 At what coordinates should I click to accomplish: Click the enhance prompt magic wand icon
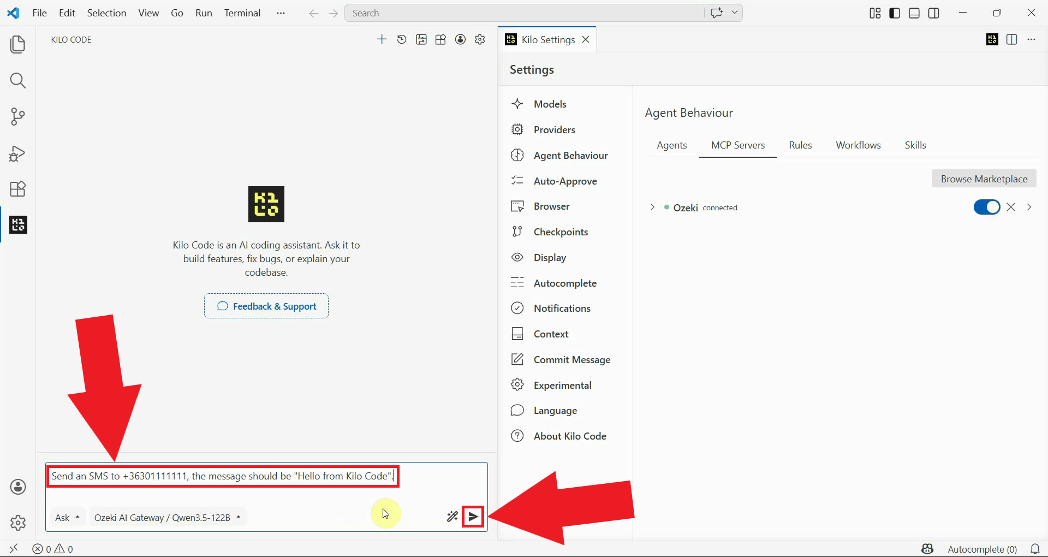(452, 517)
